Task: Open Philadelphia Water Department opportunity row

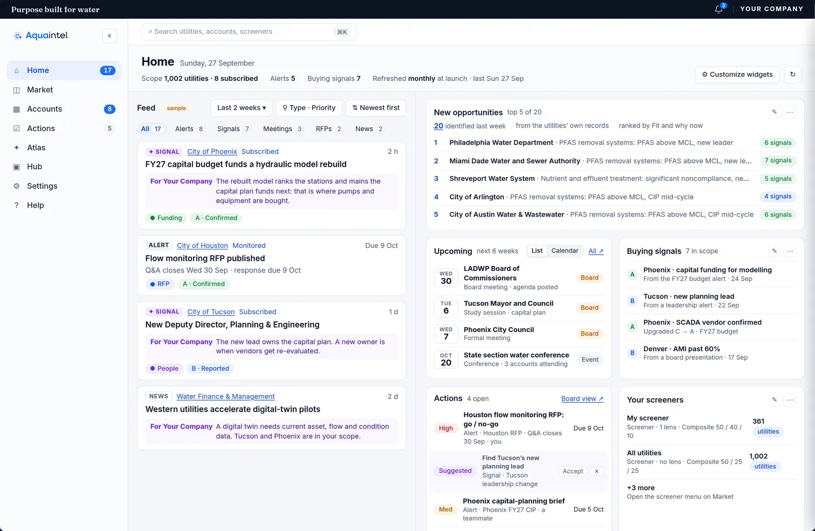Action: pos(615,143)
